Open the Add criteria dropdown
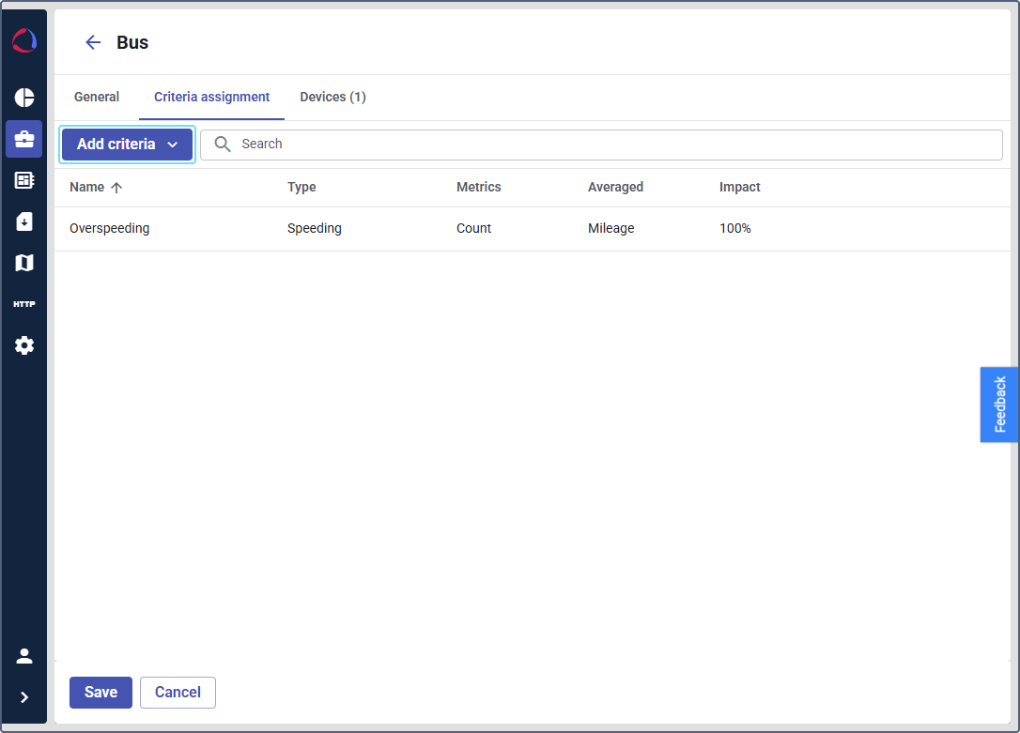The width and height of the screenshot is (1020, 733). pos(127,145)
